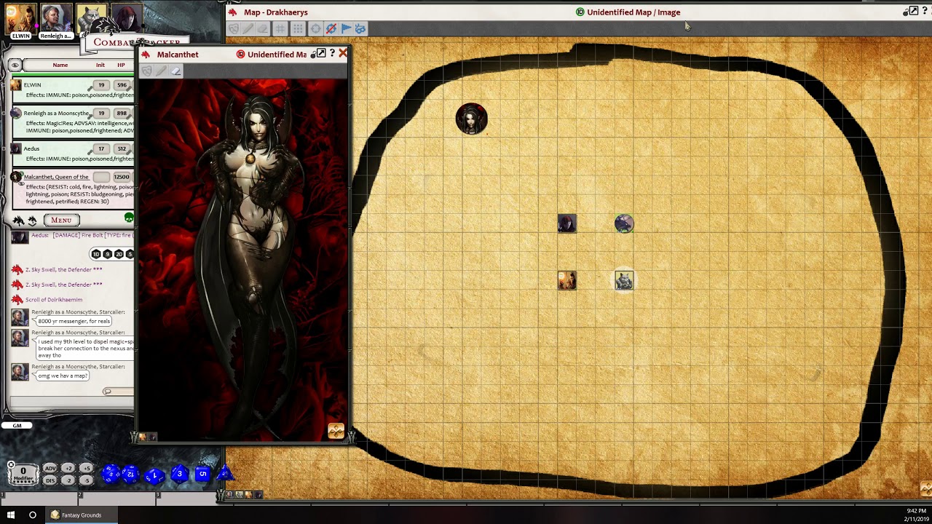Select pencil tool in Malcanthet image window
932x524 pixels.
[161, 71]
